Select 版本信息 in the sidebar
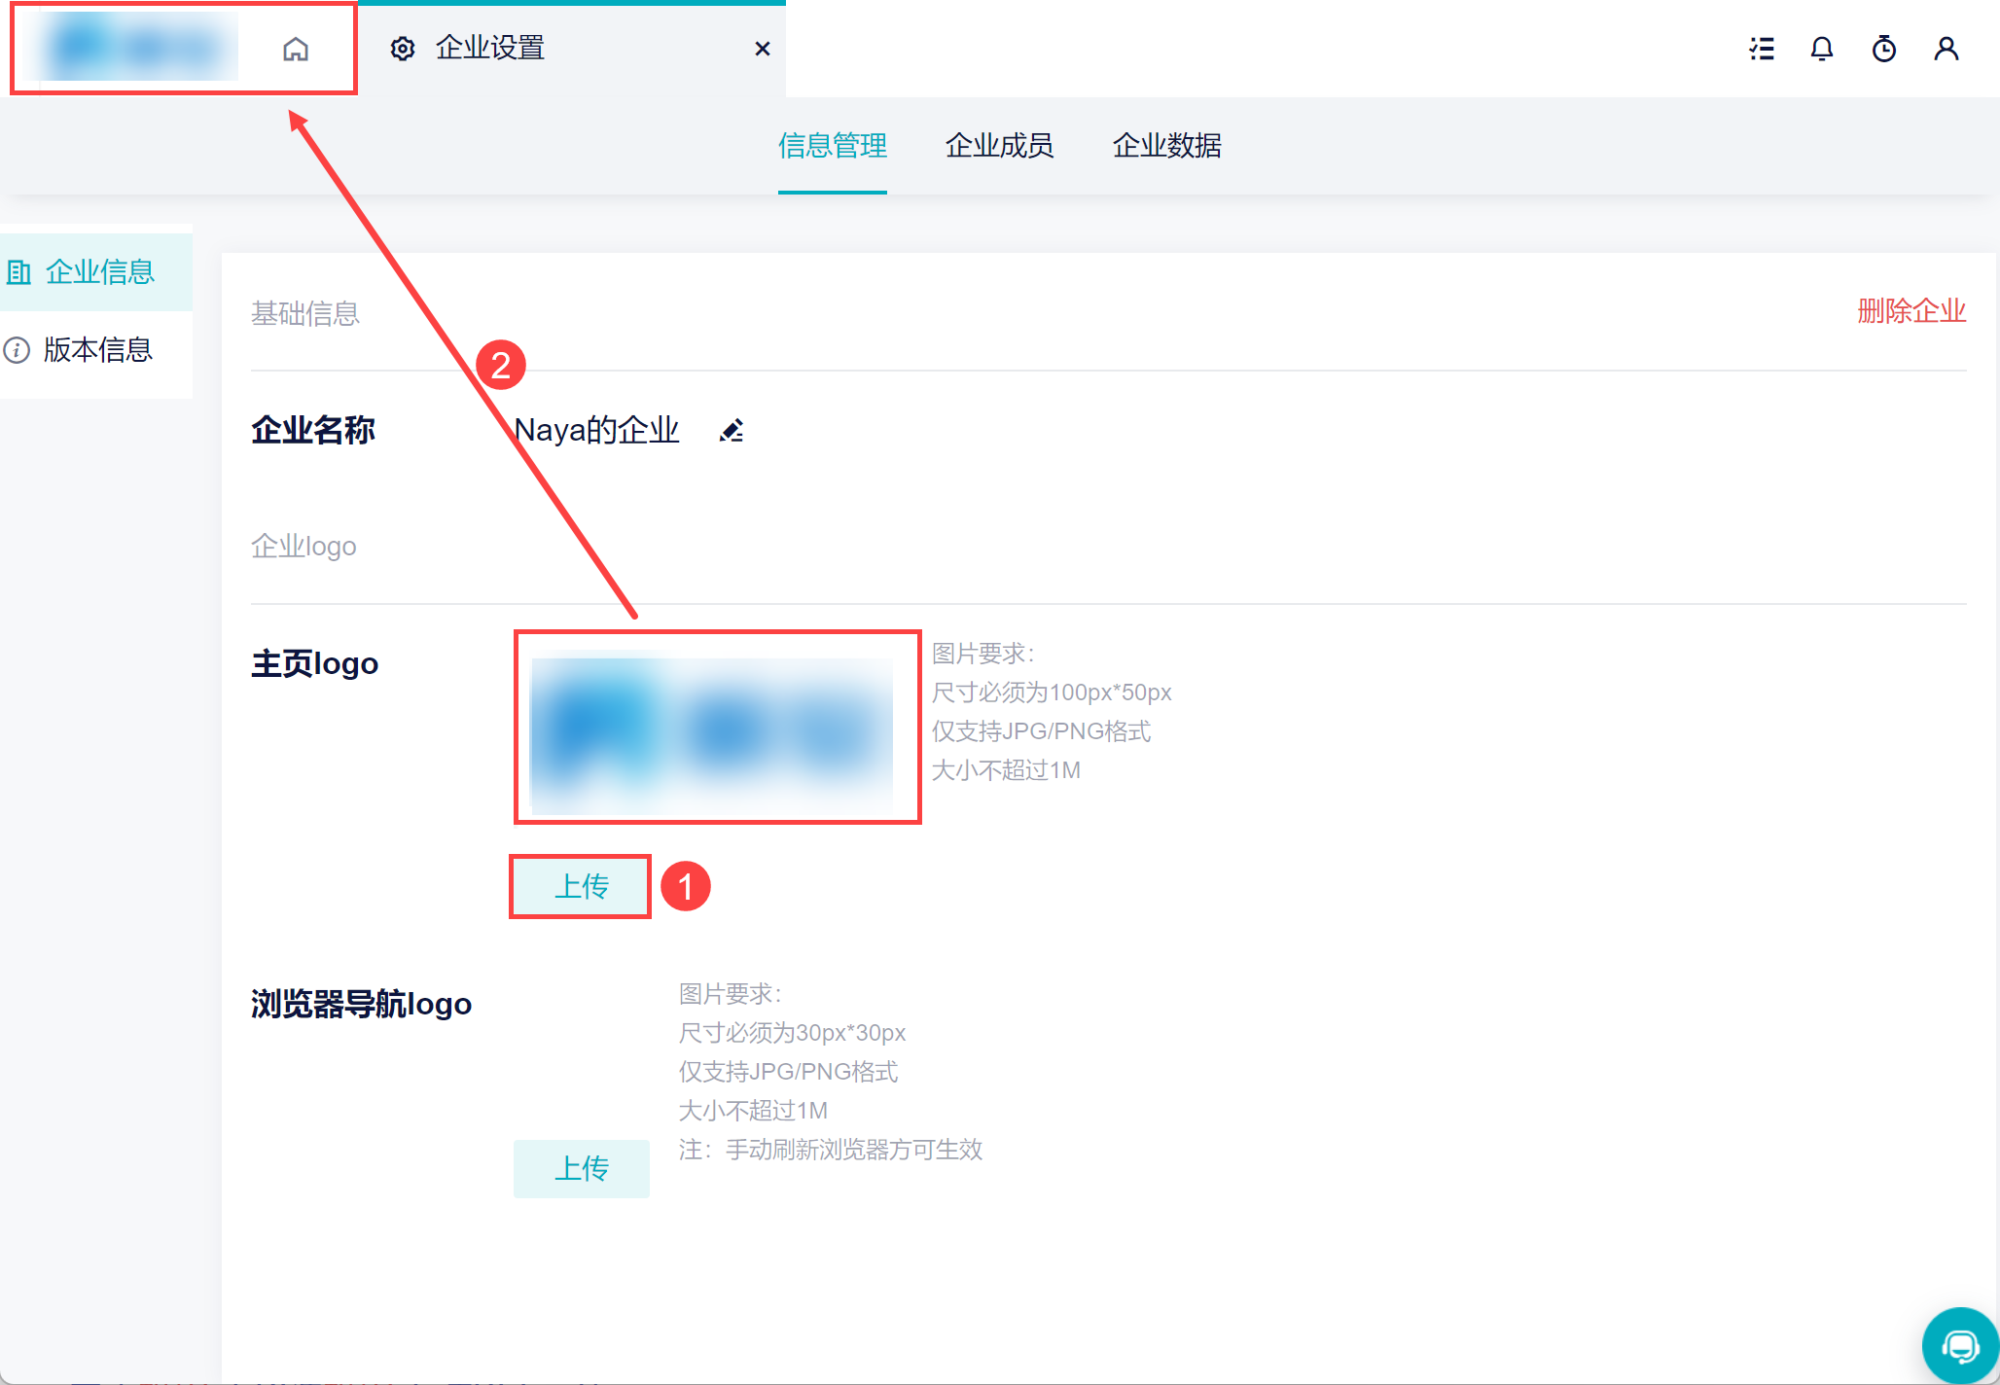Image resolution: width=2000 pixels, height=1385 pixels. pos(97,350)
